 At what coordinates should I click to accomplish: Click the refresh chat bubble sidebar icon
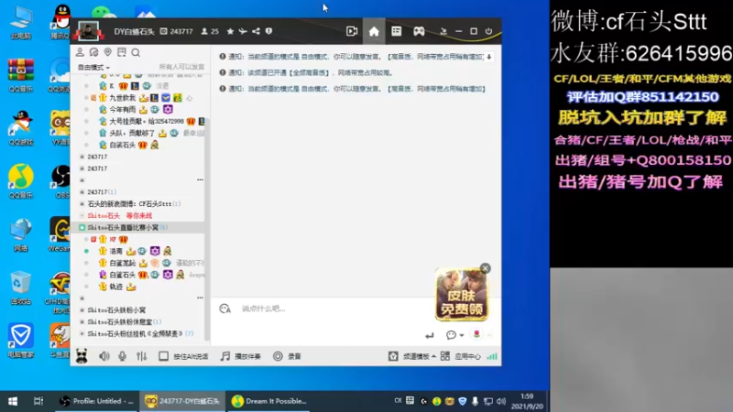click(94, 52)
